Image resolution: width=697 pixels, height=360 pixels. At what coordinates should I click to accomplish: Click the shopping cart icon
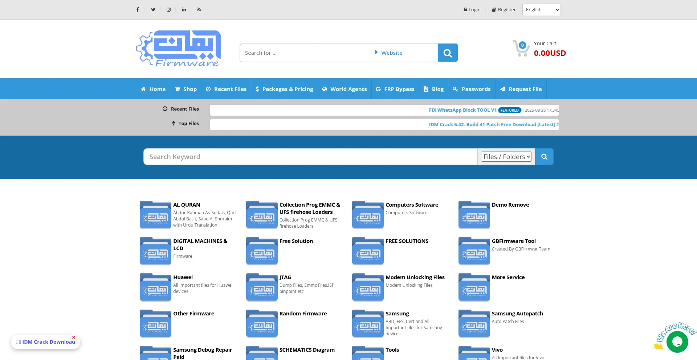click(x=521, y=48)
